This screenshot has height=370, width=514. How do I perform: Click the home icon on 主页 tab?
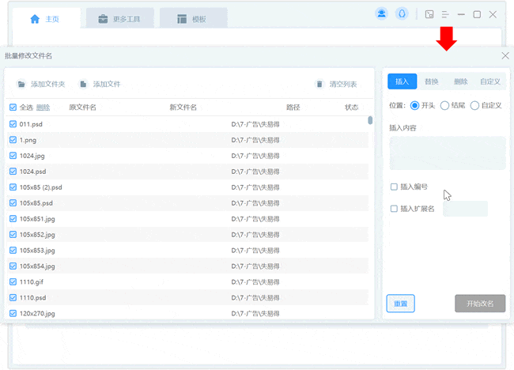click(35, 19)
